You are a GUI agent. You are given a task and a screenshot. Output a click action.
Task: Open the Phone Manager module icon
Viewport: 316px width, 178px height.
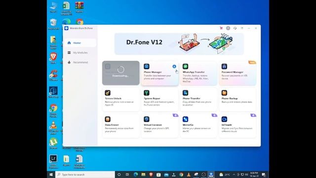[147, 66]
